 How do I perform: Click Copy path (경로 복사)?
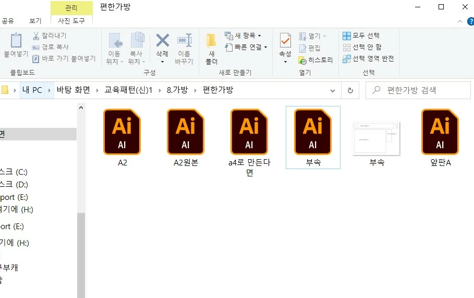coord(51,47)
